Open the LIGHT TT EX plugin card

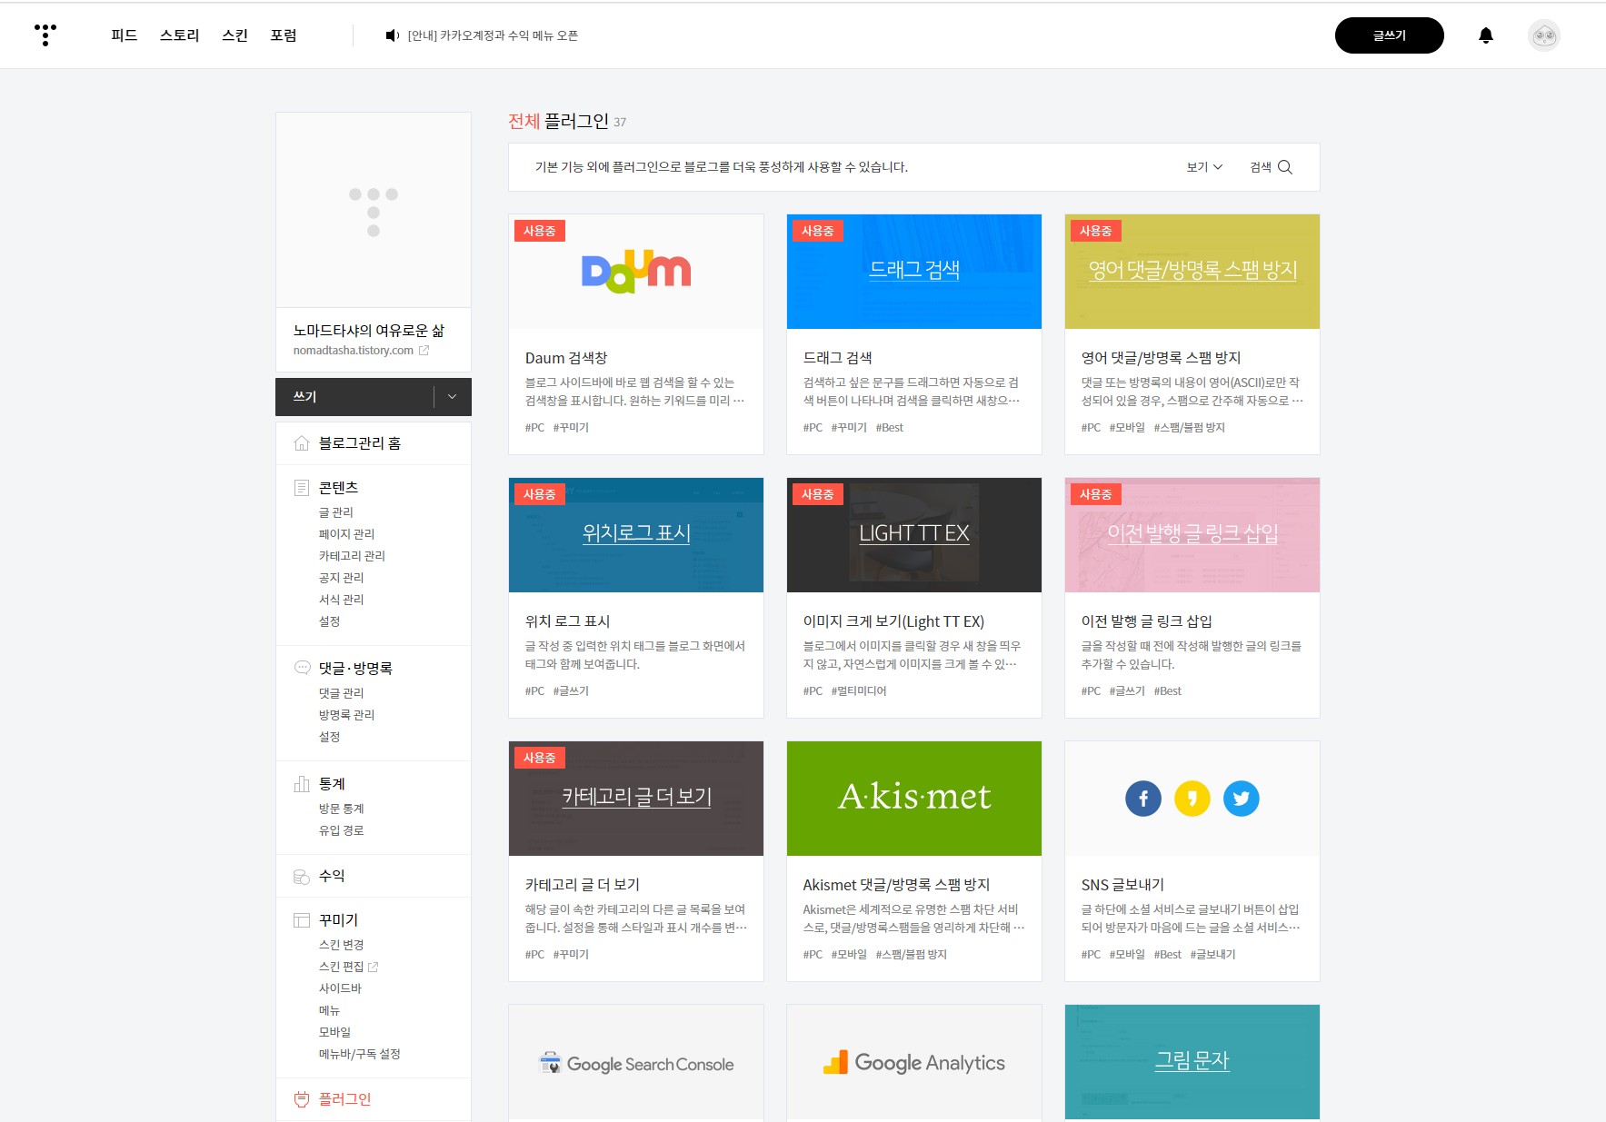pos(914,598)
